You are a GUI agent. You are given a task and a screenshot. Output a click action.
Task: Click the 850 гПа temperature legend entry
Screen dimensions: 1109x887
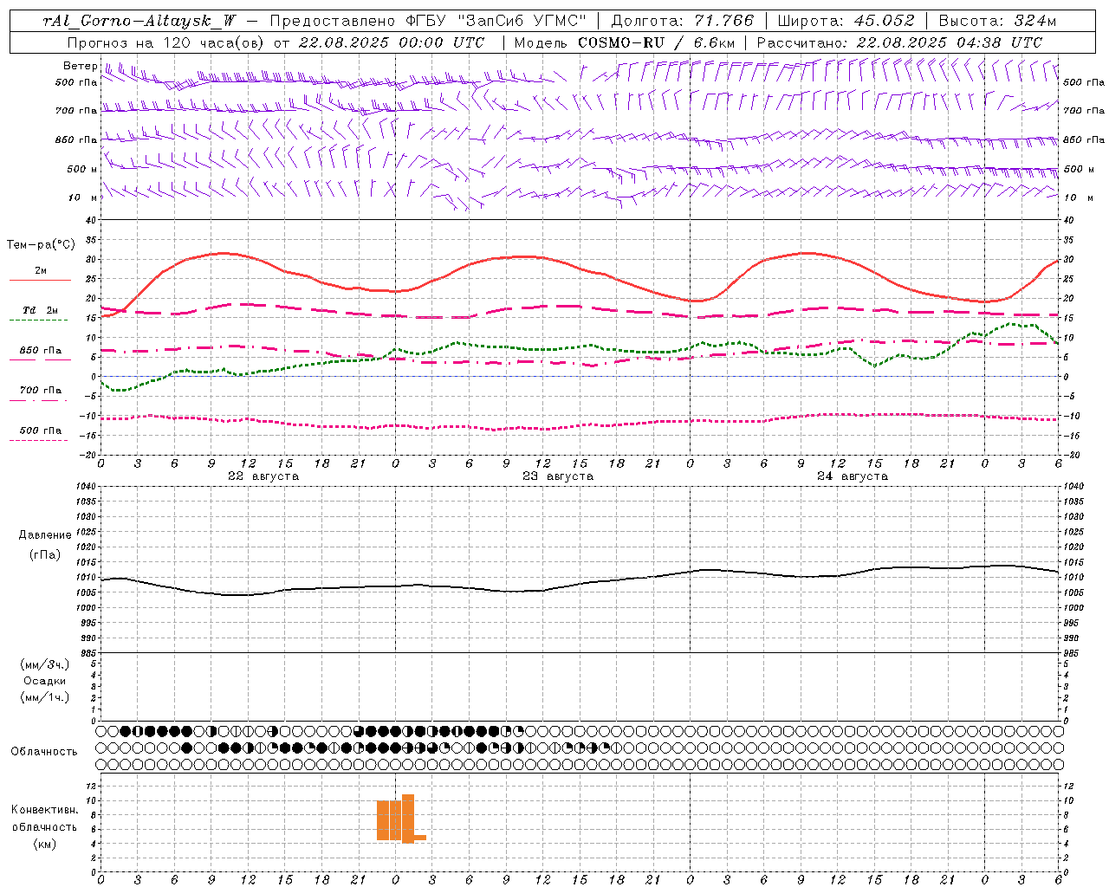click(41, 351)
